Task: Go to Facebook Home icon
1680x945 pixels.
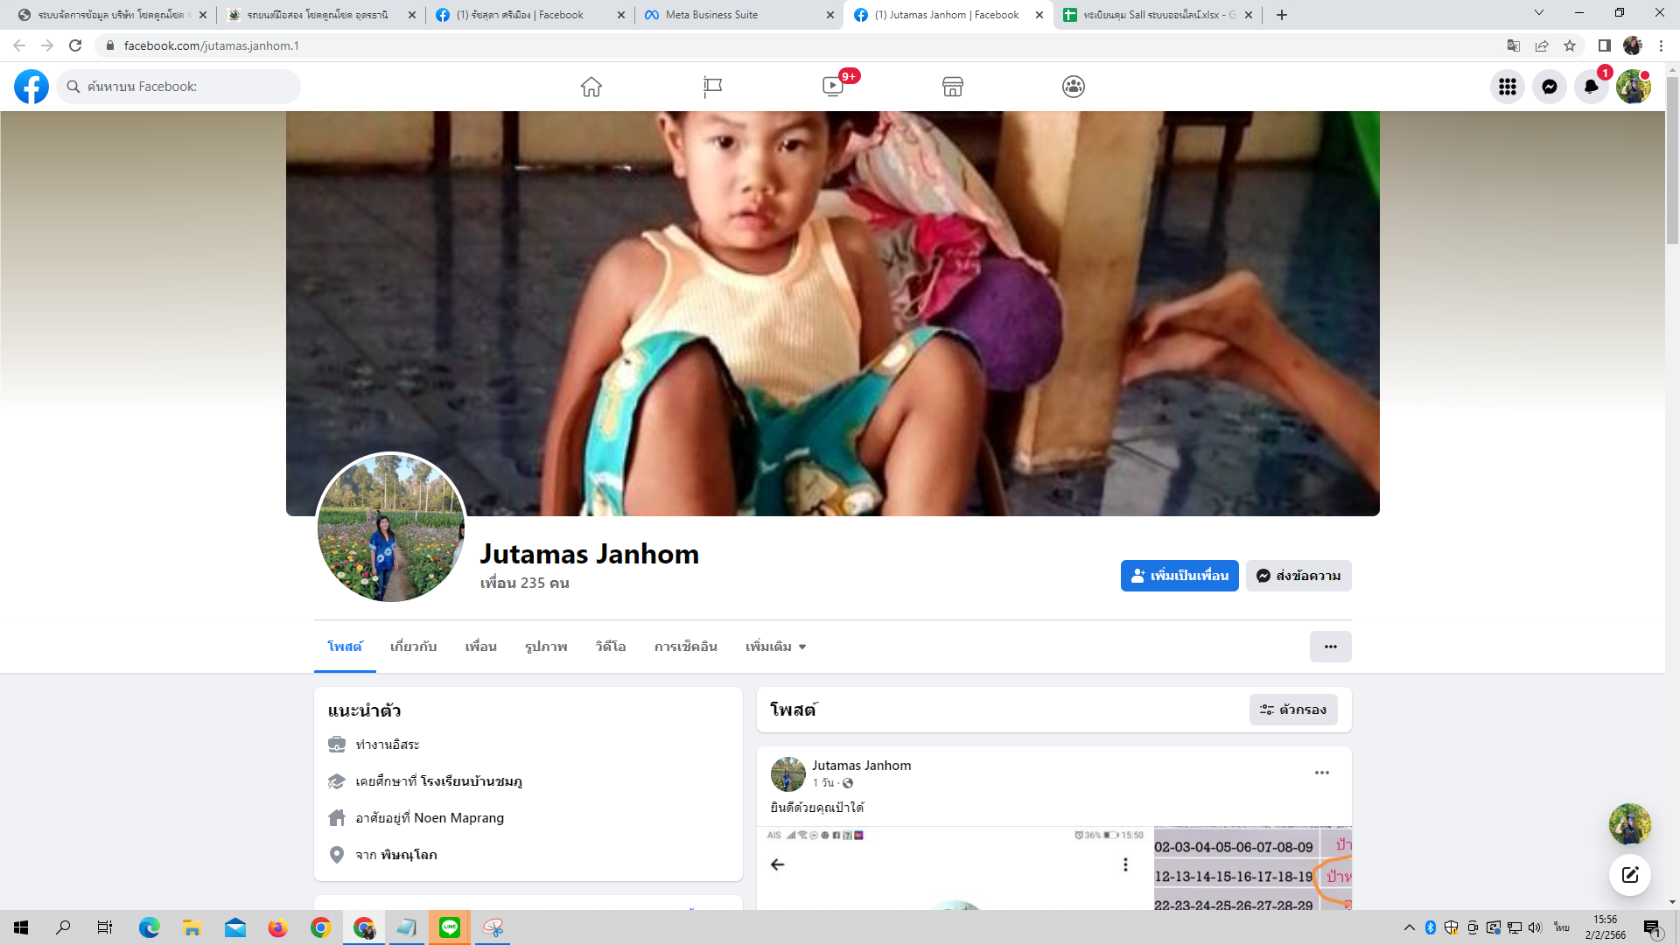Action: pyautogui.click(x=591, y=87)
